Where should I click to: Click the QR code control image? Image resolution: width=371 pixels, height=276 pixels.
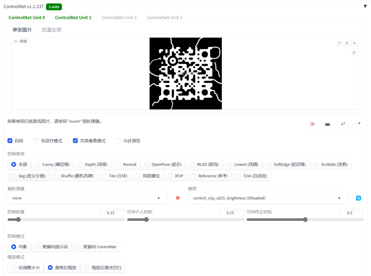(x=185, y=73)
